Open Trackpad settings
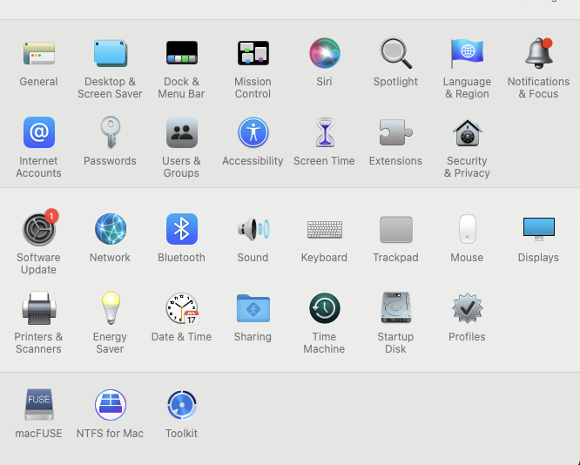580x465 pixels. (395, 229)
